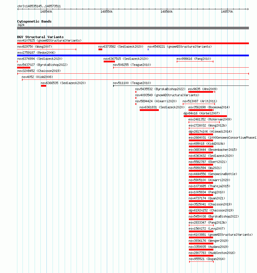Click nsv4052 (Kidd2008) label
This screenshot has height=273, width=257.
point(37,77)
